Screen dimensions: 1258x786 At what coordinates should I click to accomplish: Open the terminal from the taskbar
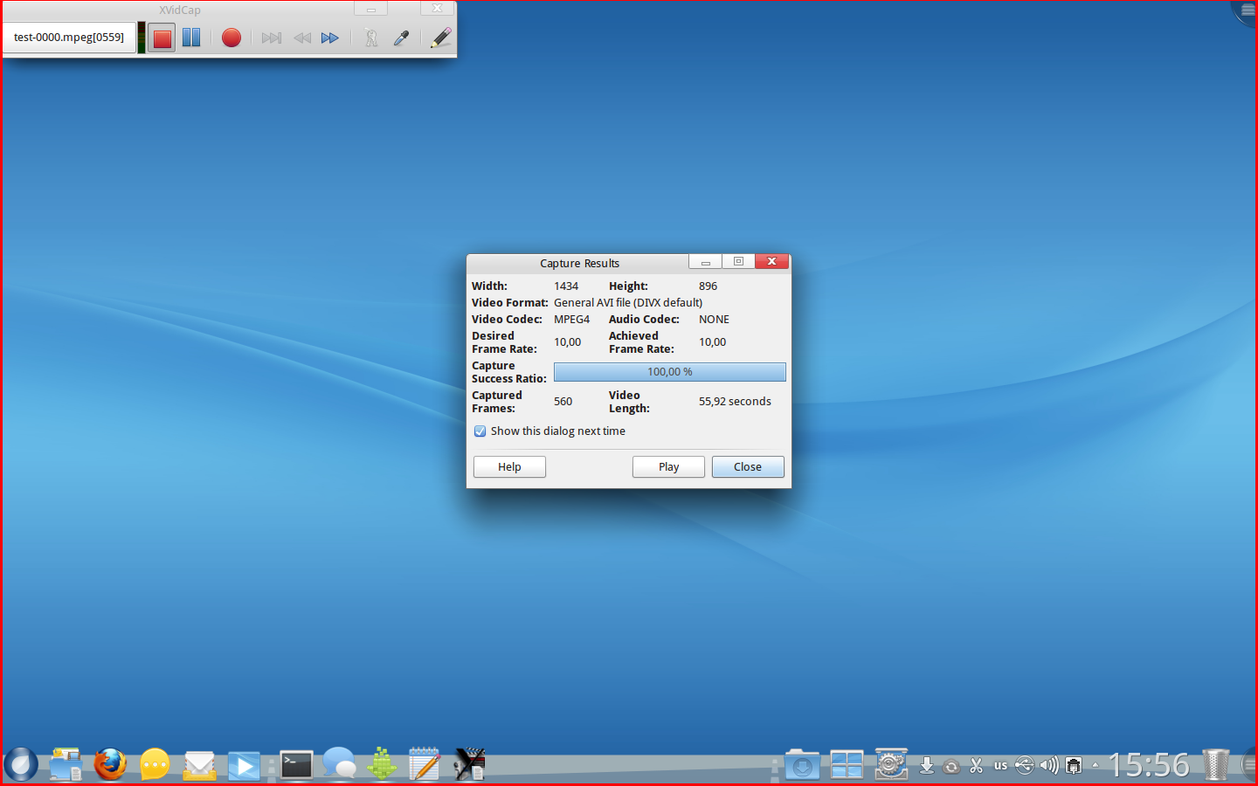(296, 765)
